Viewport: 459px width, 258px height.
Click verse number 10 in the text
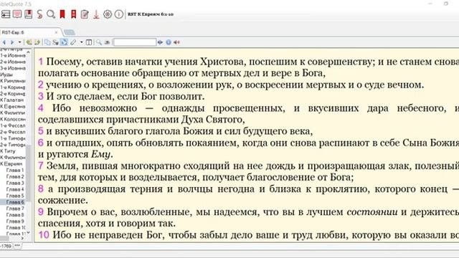coord(44,235)
